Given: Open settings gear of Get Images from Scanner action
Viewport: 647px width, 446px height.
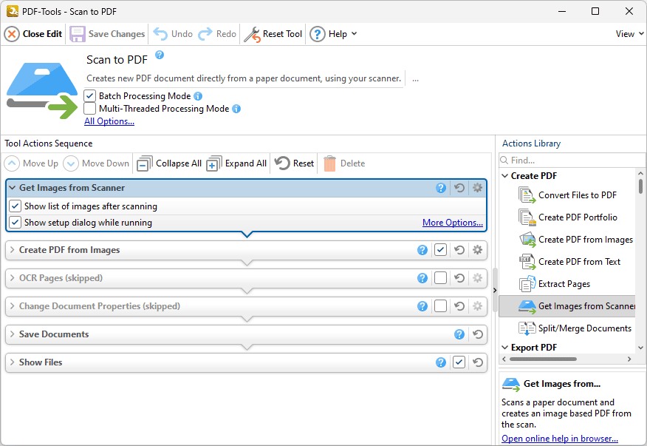Looking at the screenshot, I should coord(477,188).
